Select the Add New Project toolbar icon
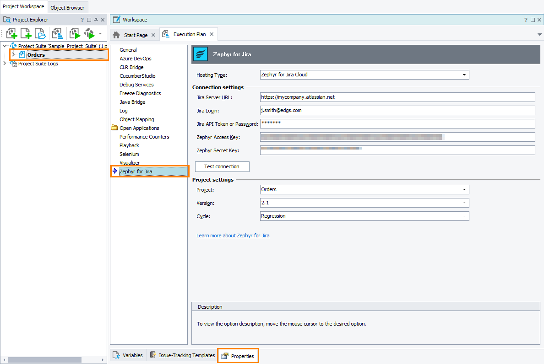Screen dimensions: 544x364 coord(11,33)
